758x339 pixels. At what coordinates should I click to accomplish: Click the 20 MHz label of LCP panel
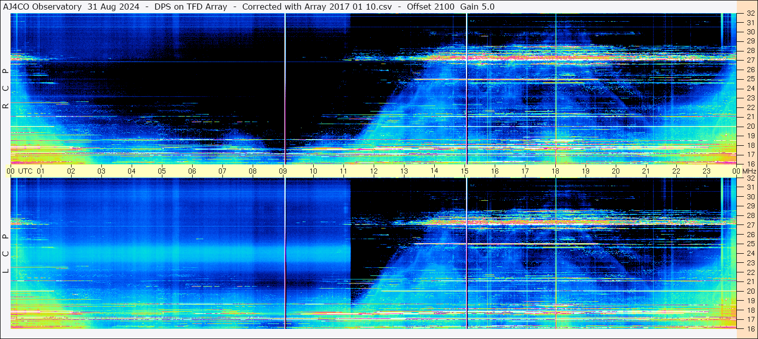click(x=750, y=291)
